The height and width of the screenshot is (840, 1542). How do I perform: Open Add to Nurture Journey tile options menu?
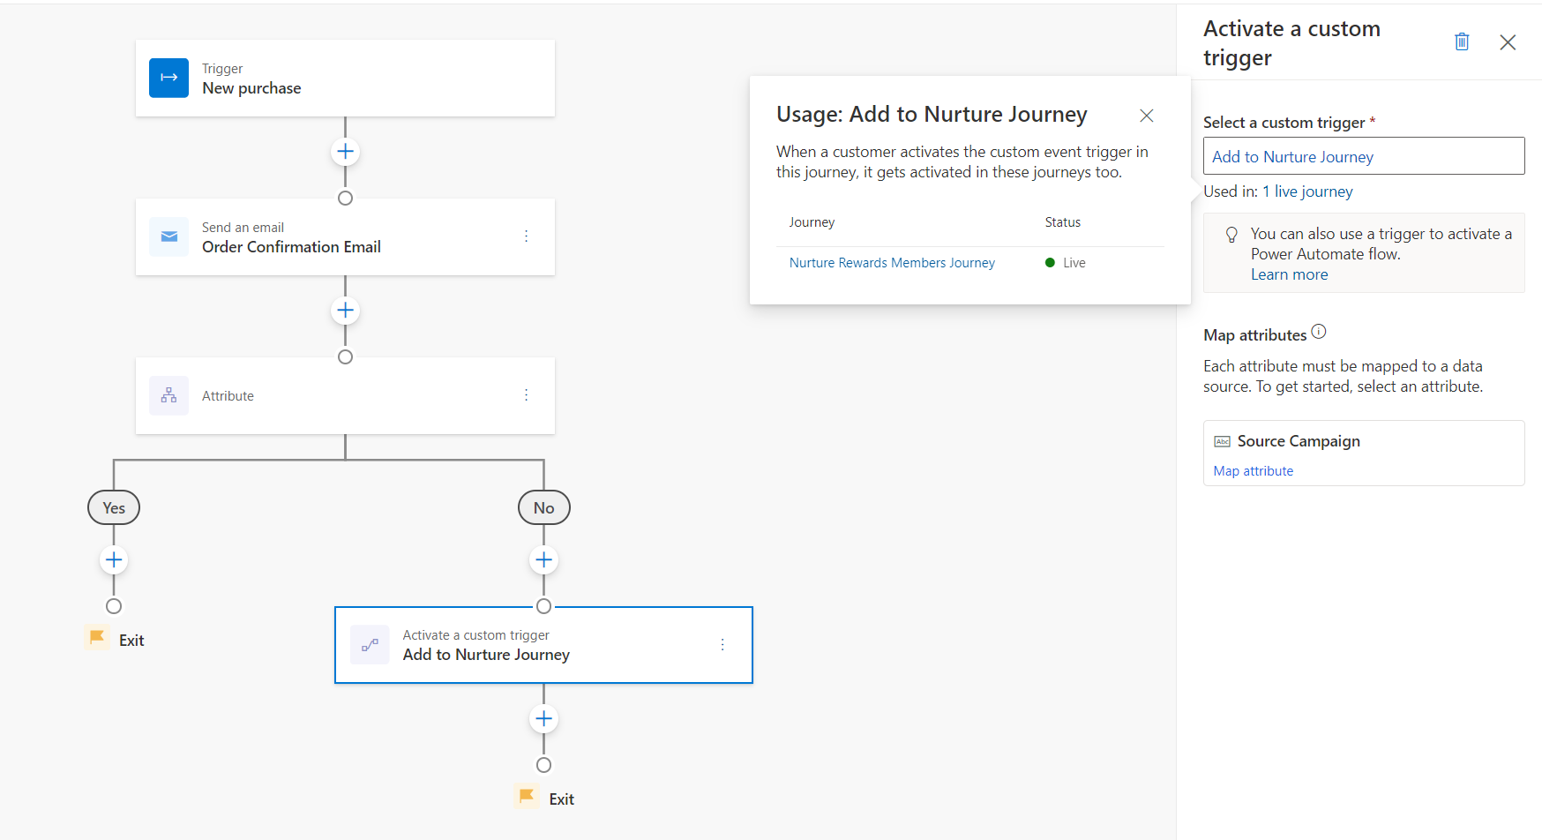pyautogui.click(x=722, y=645)
